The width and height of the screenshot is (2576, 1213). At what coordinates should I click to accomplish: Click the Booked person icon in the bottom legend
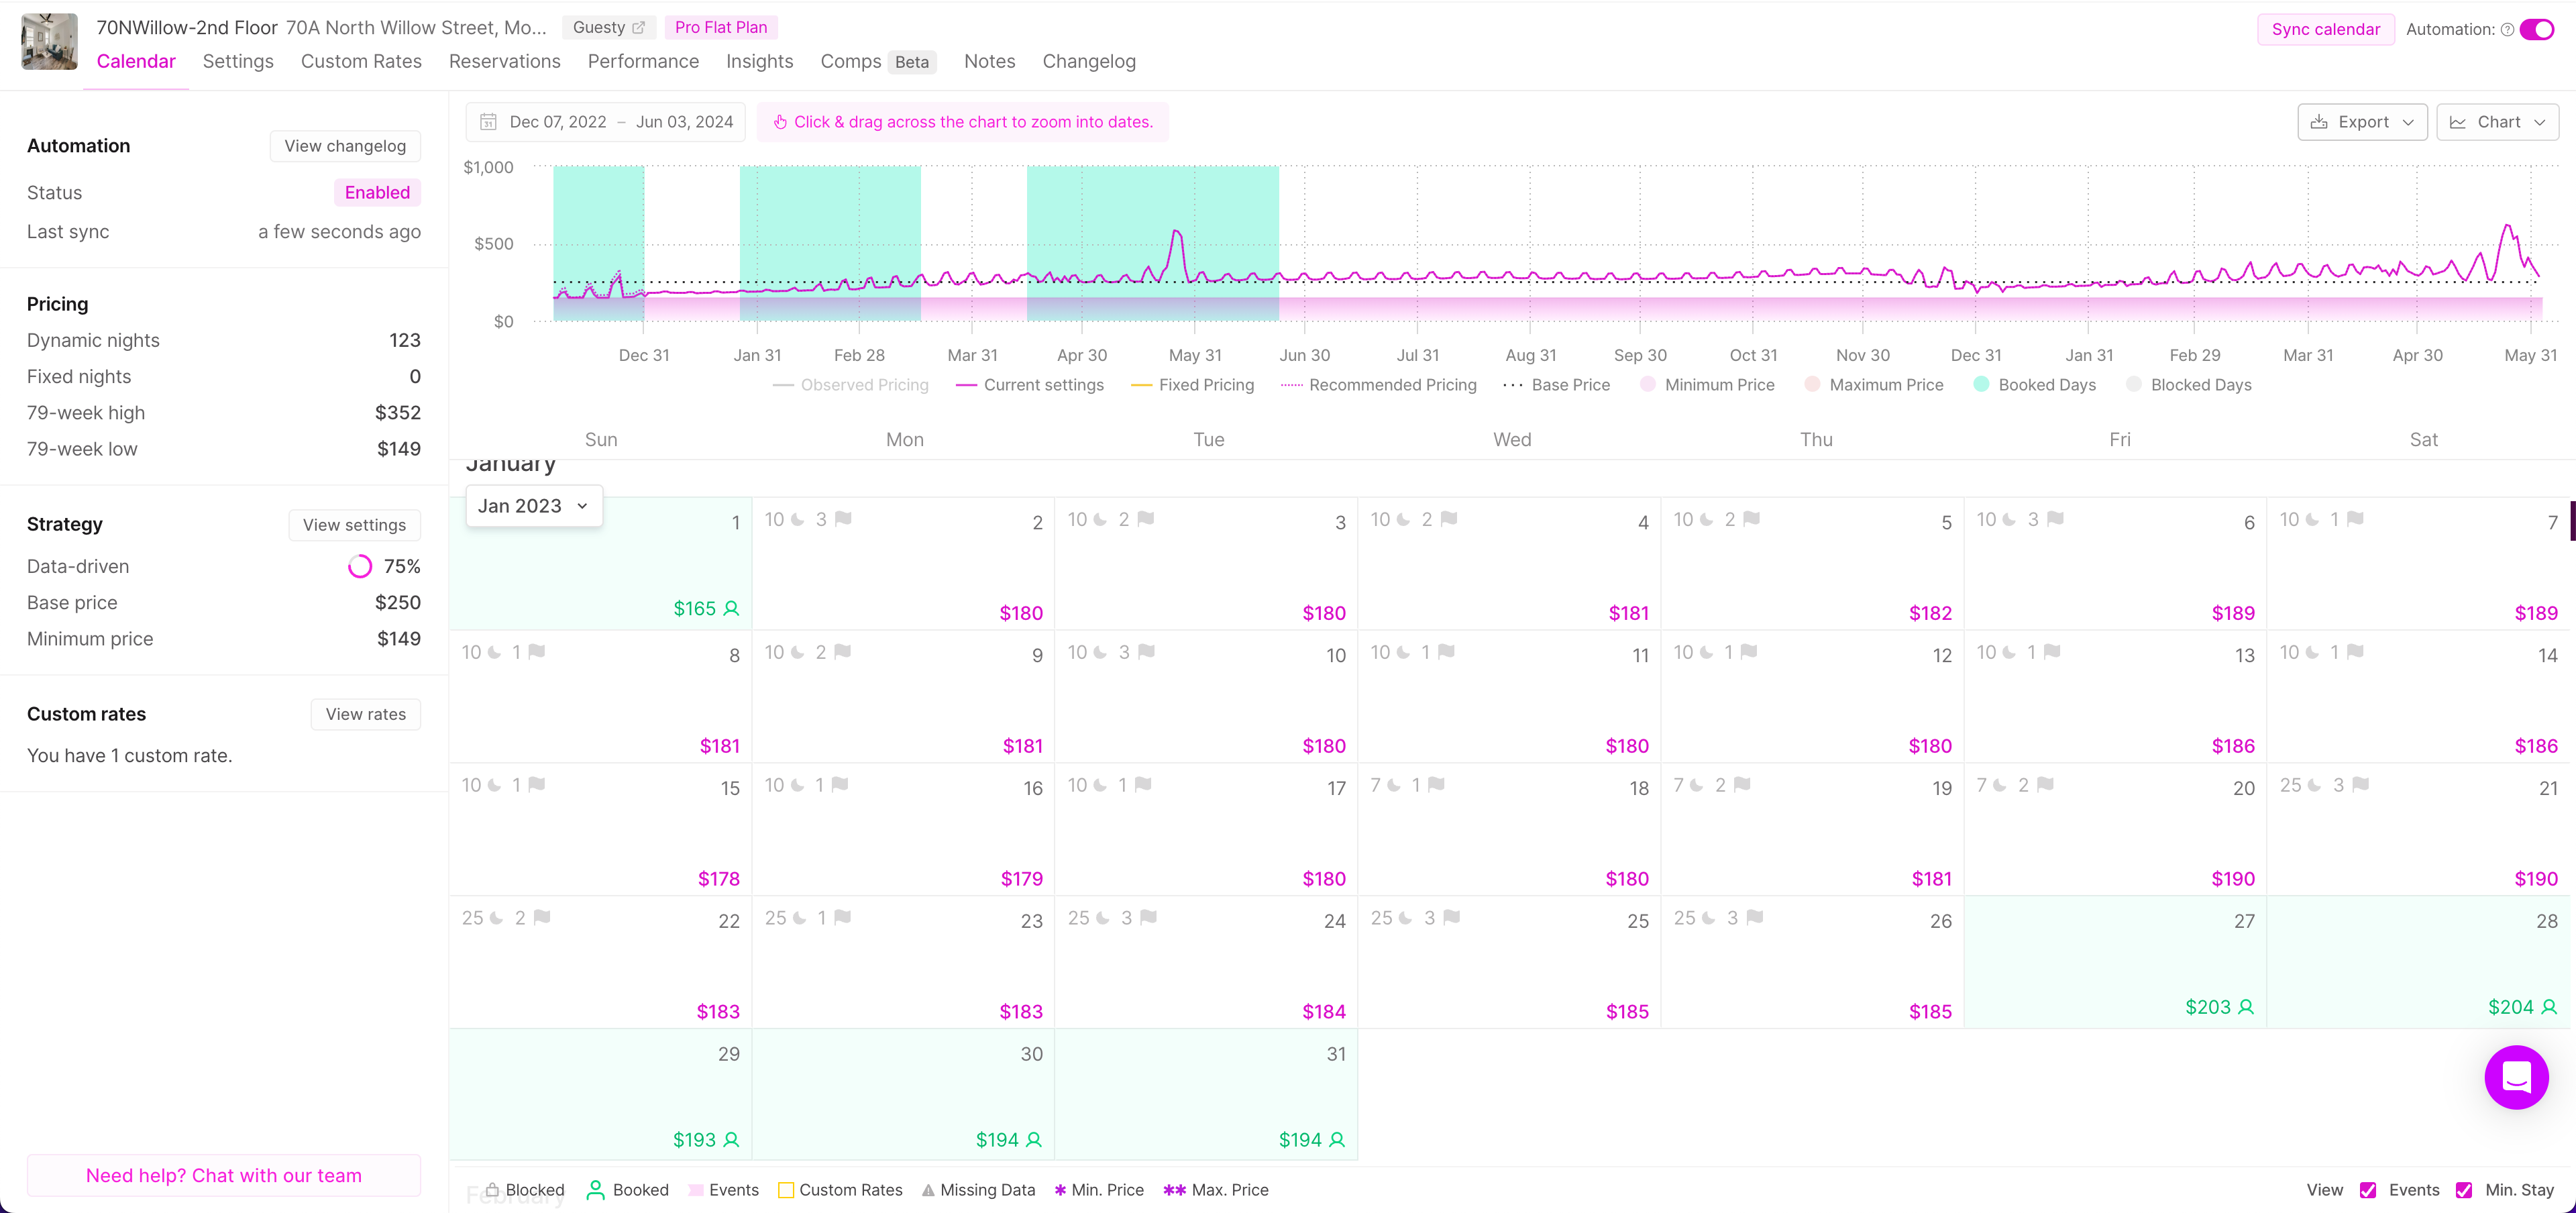point(595,1190)
